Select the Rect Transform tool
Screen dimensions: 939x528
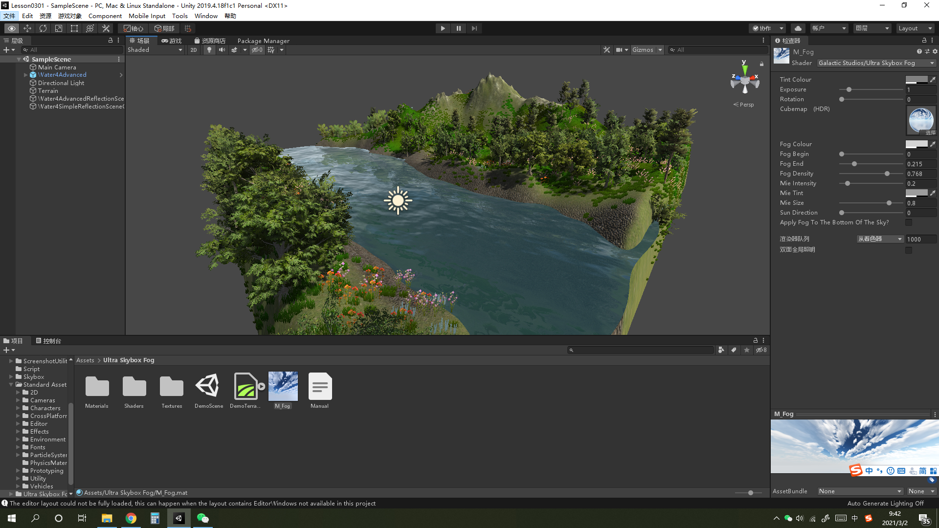[x=74, y=28]
